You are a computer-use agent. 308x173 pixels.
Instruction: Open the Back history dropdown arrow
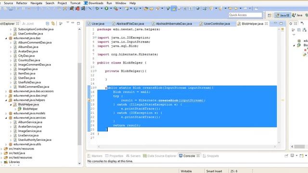[x=241, y=9]
